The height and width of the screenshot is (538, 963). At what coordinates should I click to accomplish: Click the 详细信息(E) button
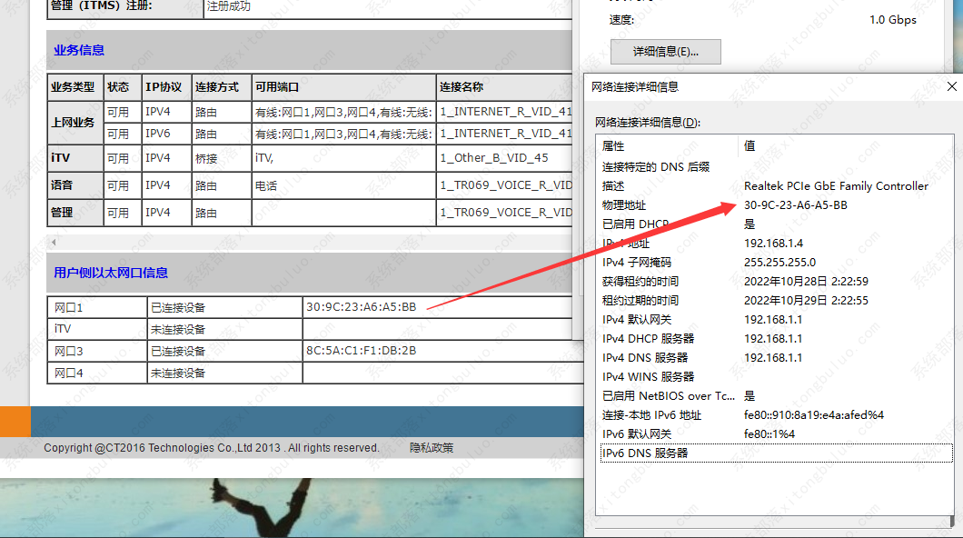point(665,52)
